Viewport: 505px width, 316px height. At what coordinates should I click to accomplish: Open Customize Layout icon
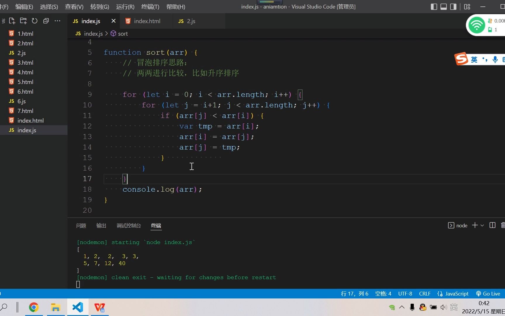click(x=467, y=7)
